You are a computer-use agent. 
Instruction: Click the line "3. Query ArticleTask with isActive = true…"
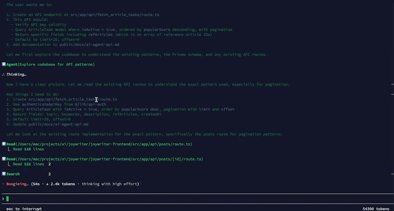120,109
